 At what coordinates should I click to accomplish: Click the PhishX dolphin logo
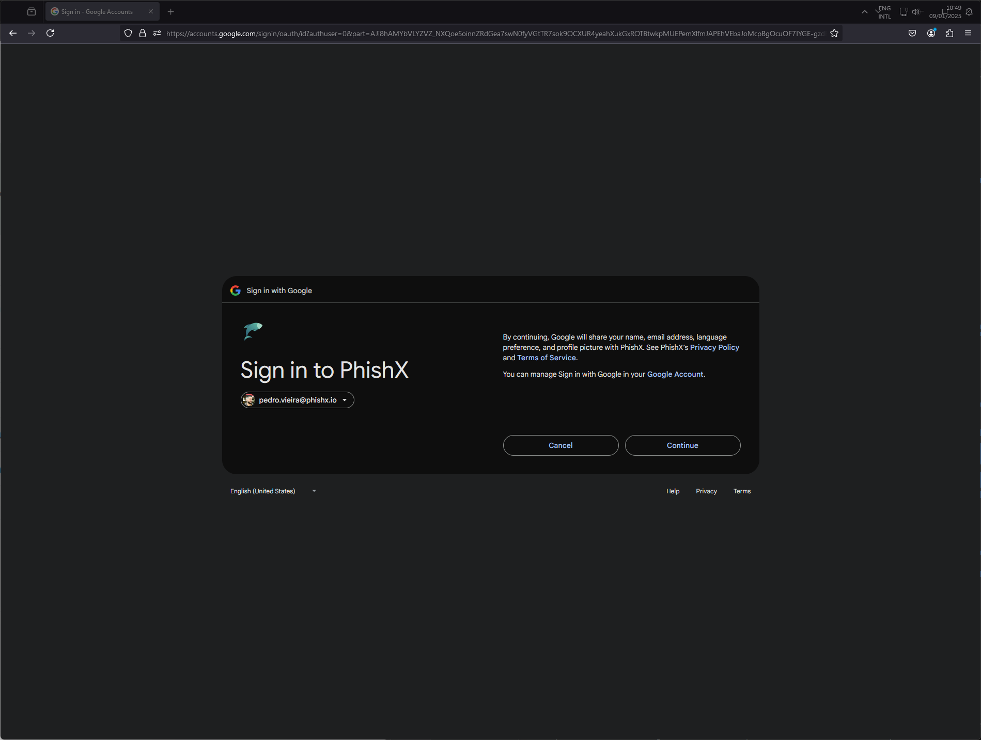253,331
